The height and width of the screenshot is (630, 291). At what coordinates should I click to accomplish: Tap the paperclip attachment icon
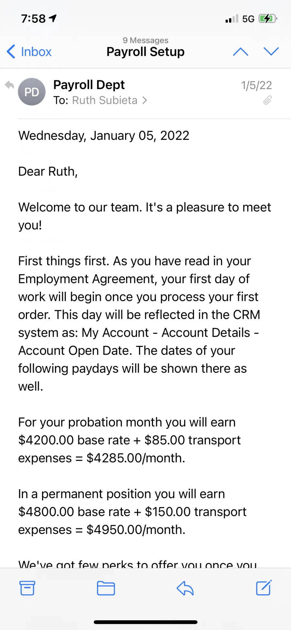[x=267, y=100]
